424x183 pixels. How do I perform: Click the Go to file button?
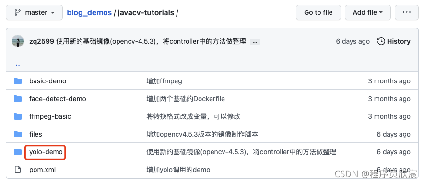[318, 12]
